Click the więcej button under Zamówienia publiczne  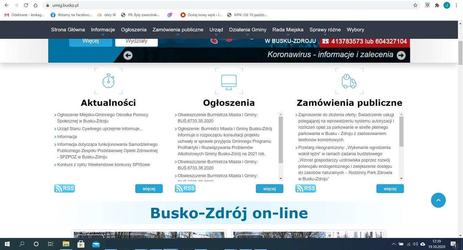(390, 189)
